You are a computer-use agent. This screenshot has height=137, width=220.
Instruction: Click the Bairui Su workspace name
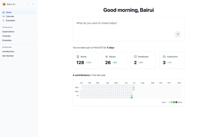(11, 4)
